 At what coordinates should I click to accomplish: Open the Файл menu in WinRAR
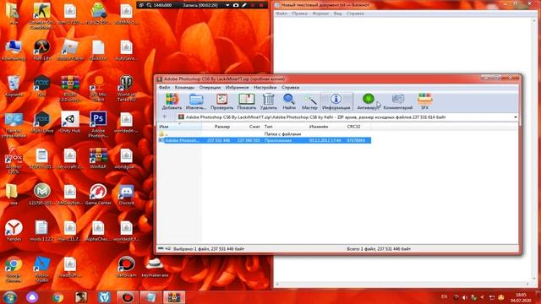coord(164,88)
